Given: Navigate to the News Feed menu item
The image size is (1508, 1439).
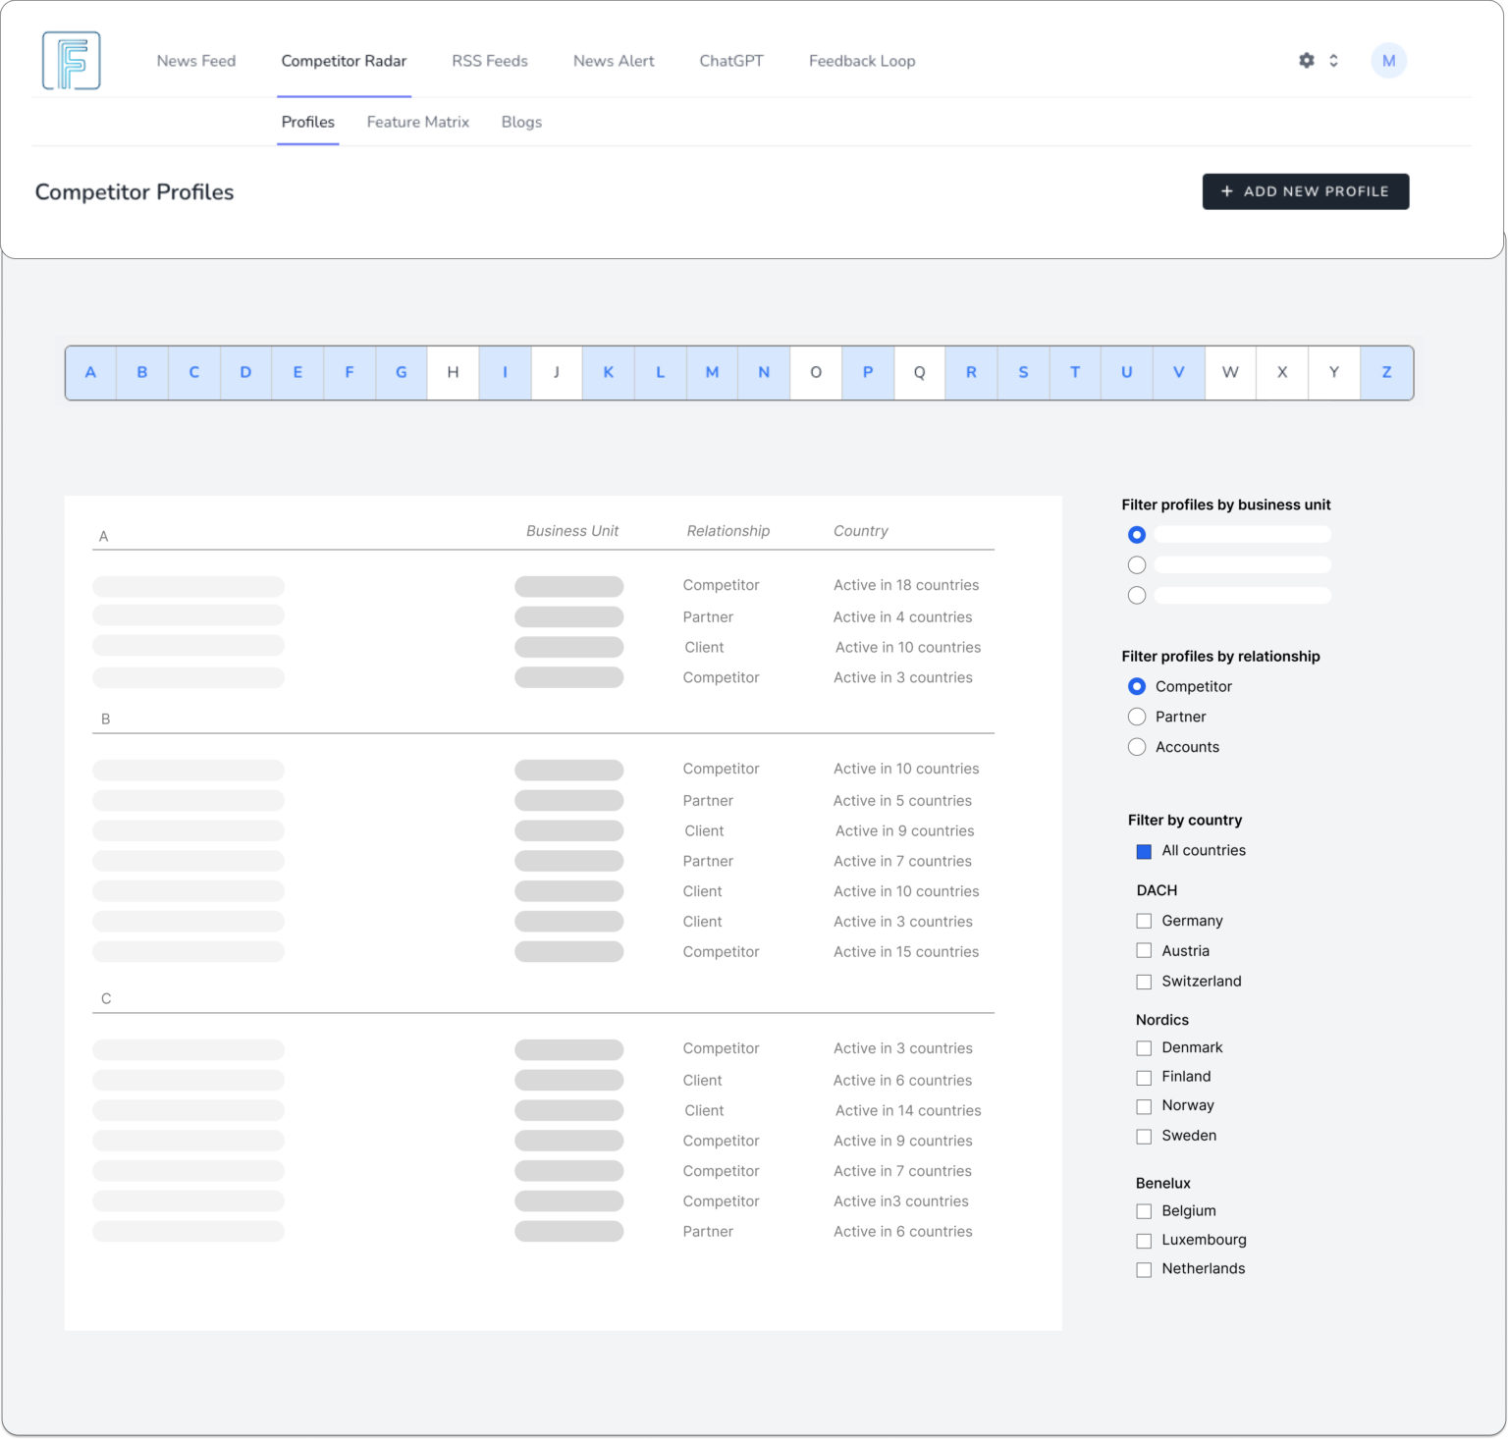Looking at the screenshot, I should pyautogui.click(x=195, y=60).
